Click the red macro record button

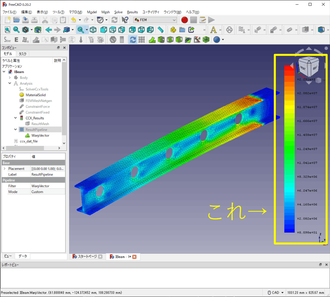[x=185, y=20]
